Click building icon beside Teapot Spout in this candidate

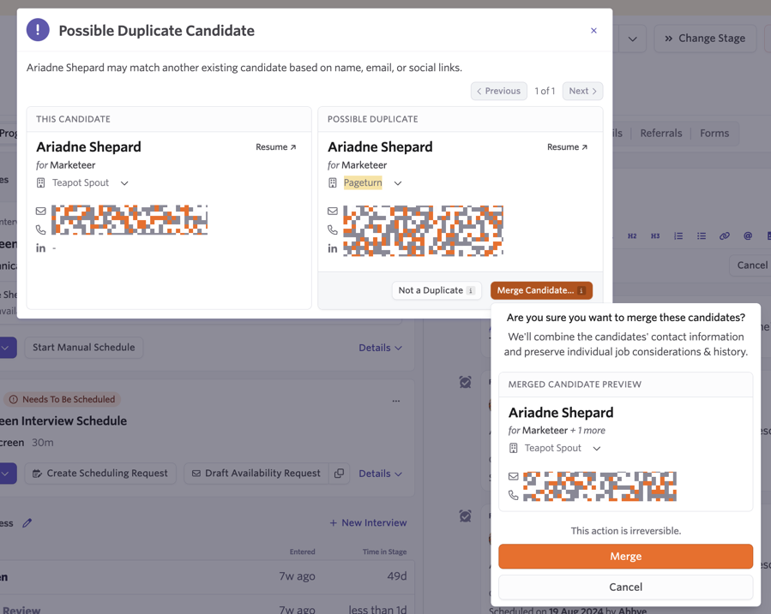(x=41, y=183)
